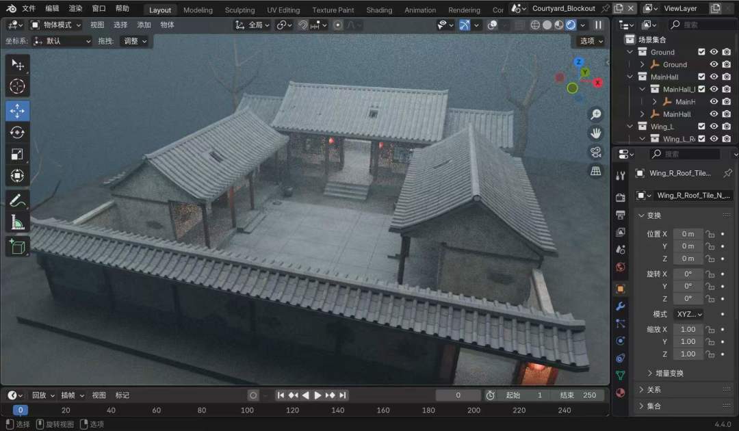
Task: Click the pan view hand icon
Action: tap(596, 133)
